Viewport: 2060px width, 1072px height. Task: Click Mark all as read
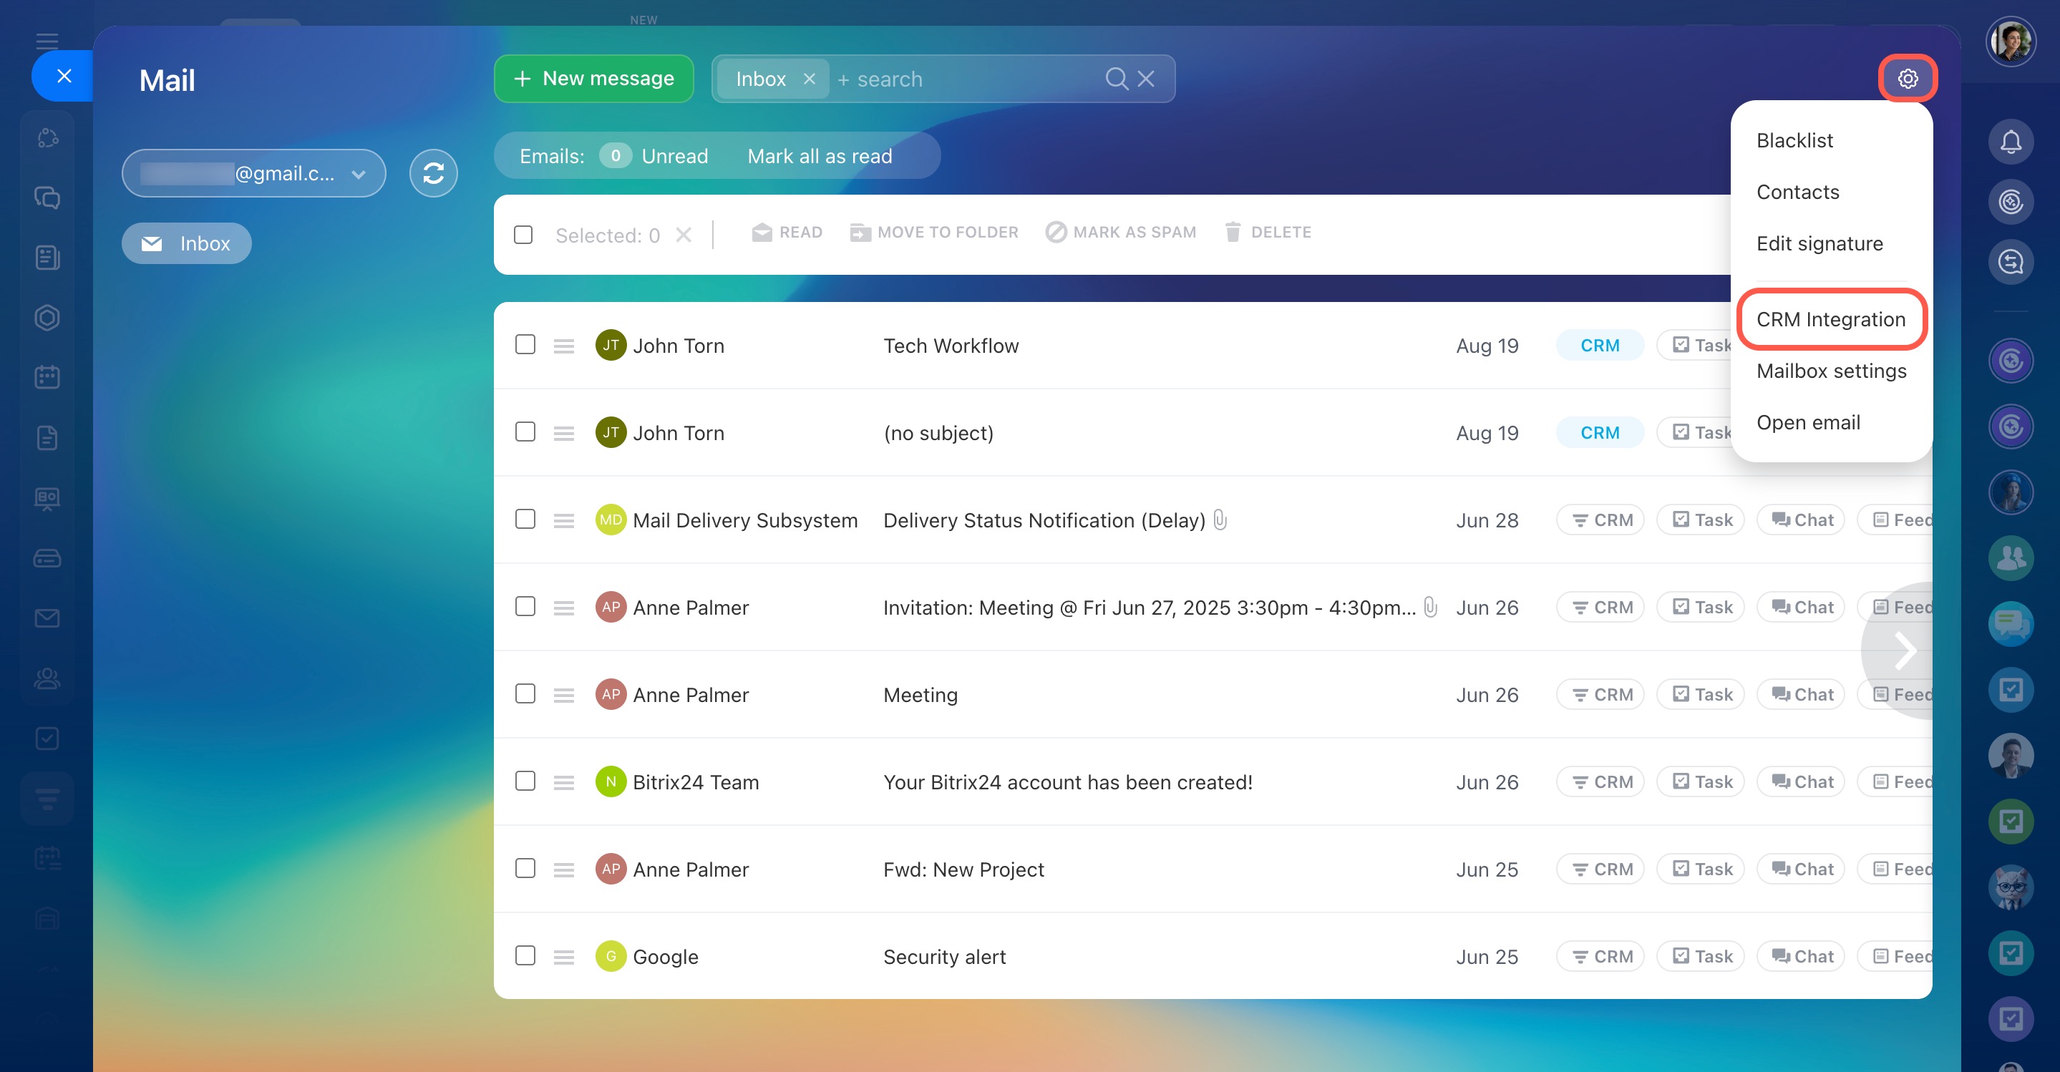click(819, 156)
